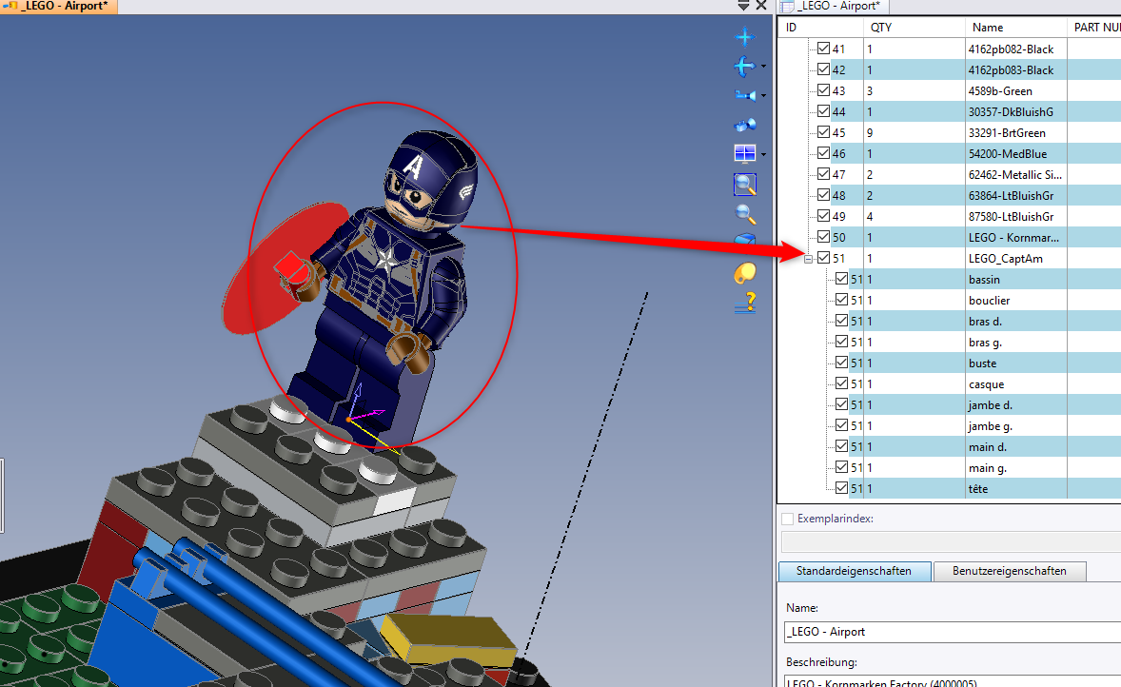Select the _LEGO - Airport* parts list tab
Image resolution: width=1121 pixels, height=687 pixels.
[832, 7]
